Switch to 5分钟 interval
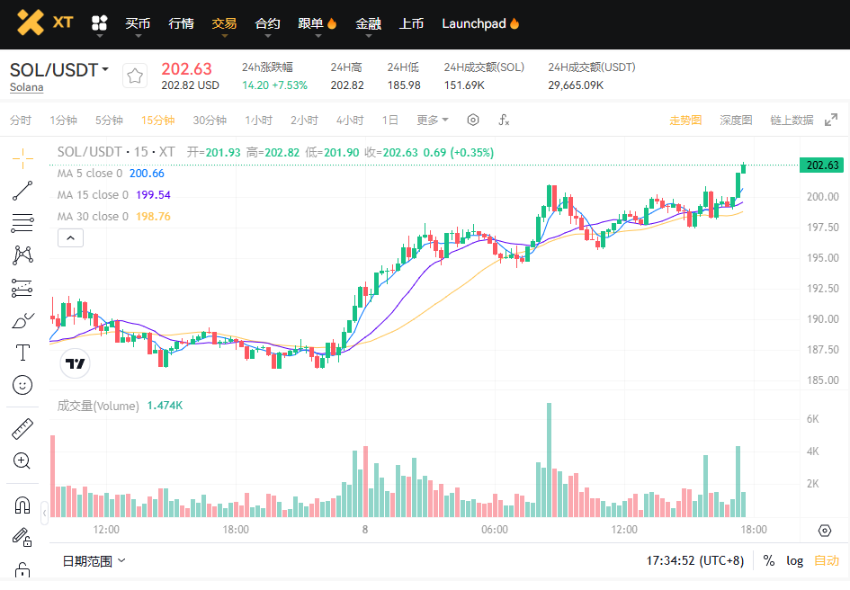This screenshot has height=590, width=850. [x=109, y=120]
